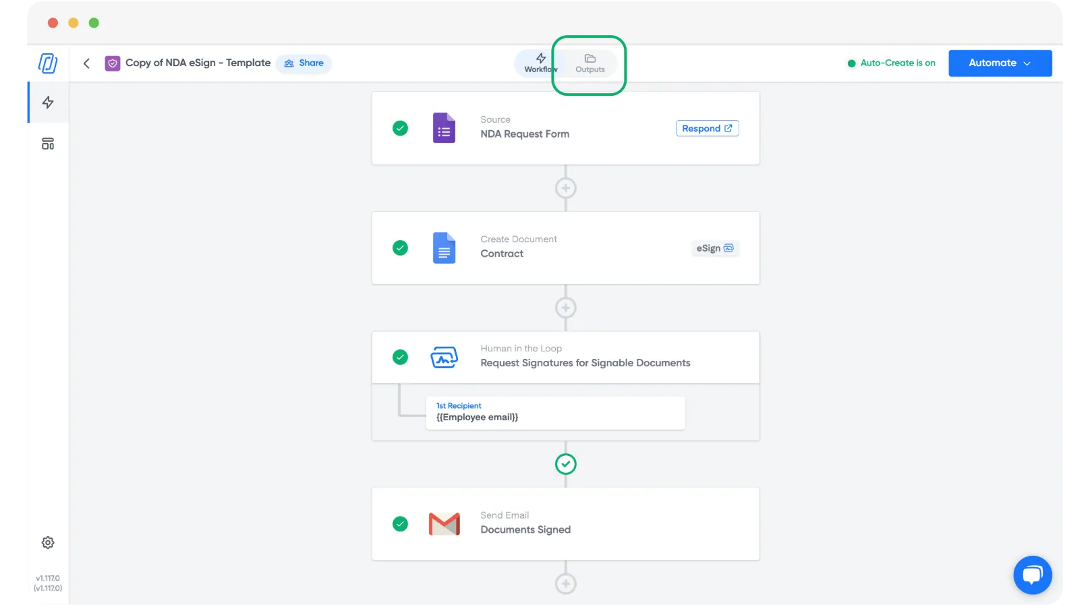Viewport: 1090px width, 607px height.
Task: Add step after Create Document Contract
Action: [566, 308]
